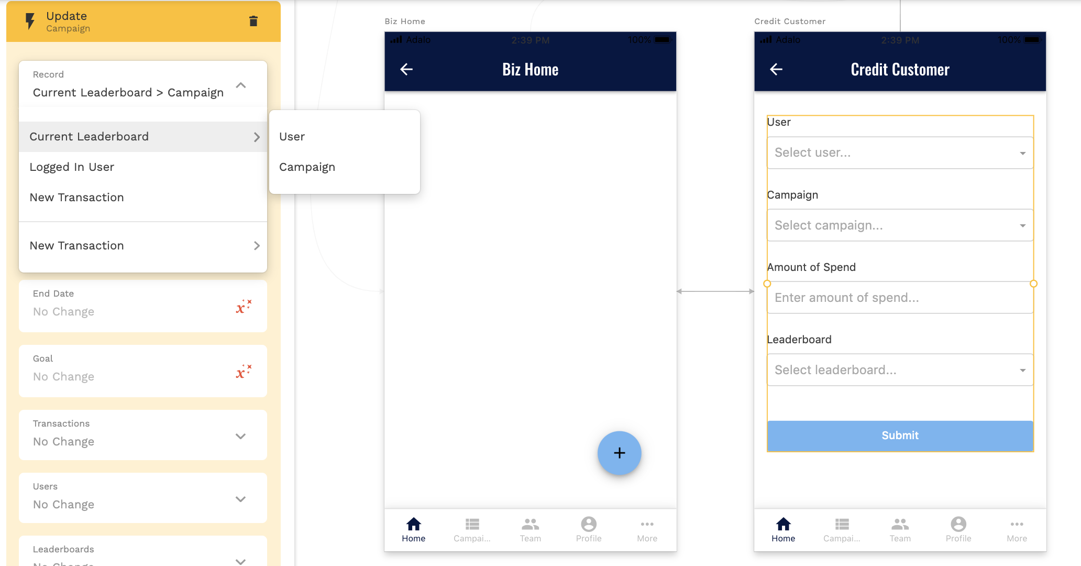Open the Select leaderboard dropdown

point(899,370)
